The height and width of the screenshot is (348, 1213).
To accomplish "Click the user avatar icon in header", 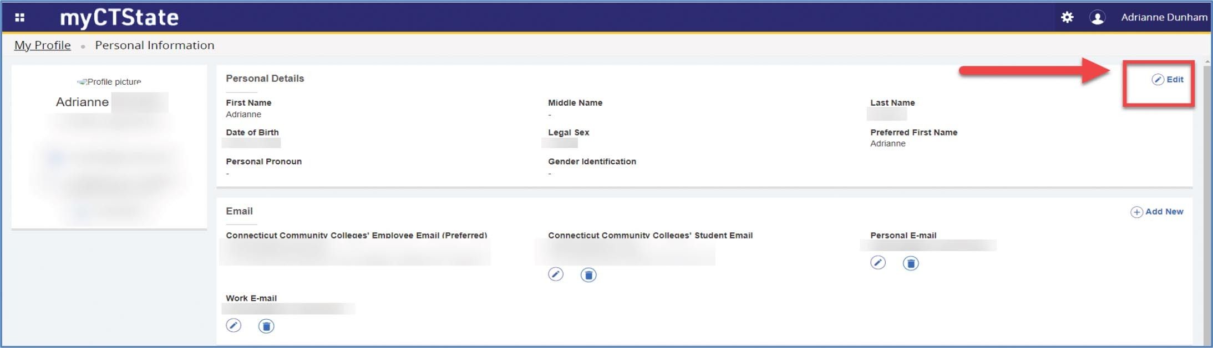I will 1097,18.
